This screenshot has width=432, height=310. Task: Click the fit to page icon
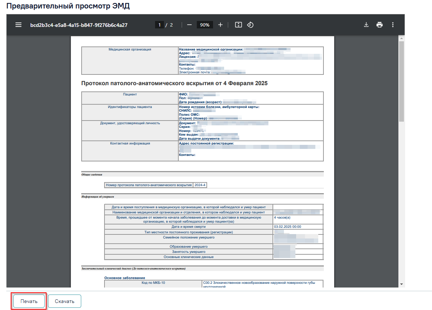point(238,25)
